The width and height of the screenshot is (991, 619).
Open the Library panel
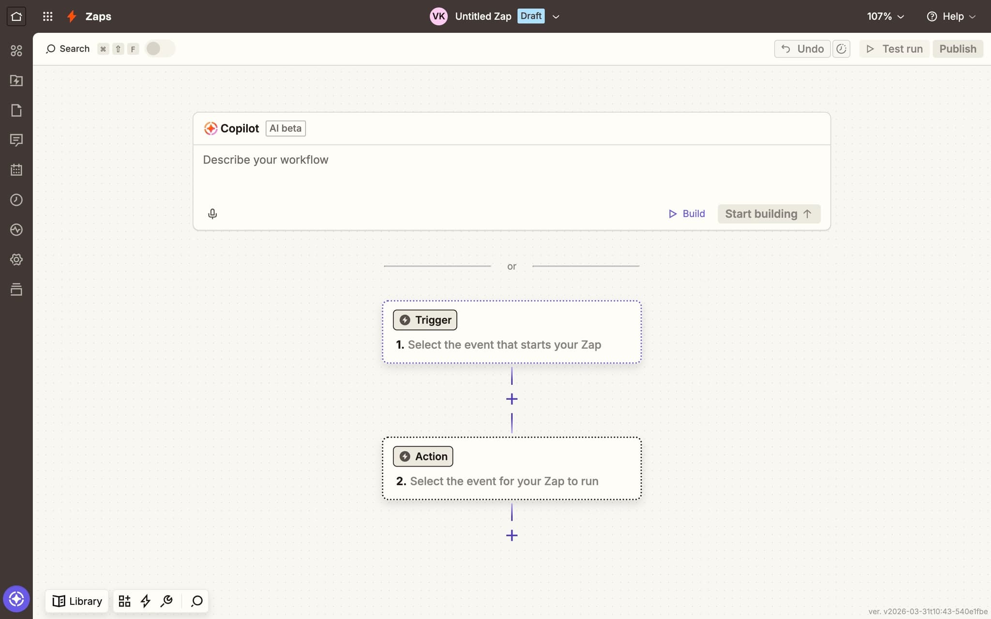pos(77,601)
